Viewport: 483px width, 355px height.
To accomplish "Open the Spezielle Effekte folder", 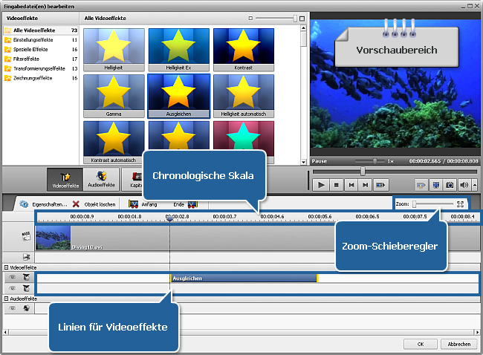I will tap(41, 49).
